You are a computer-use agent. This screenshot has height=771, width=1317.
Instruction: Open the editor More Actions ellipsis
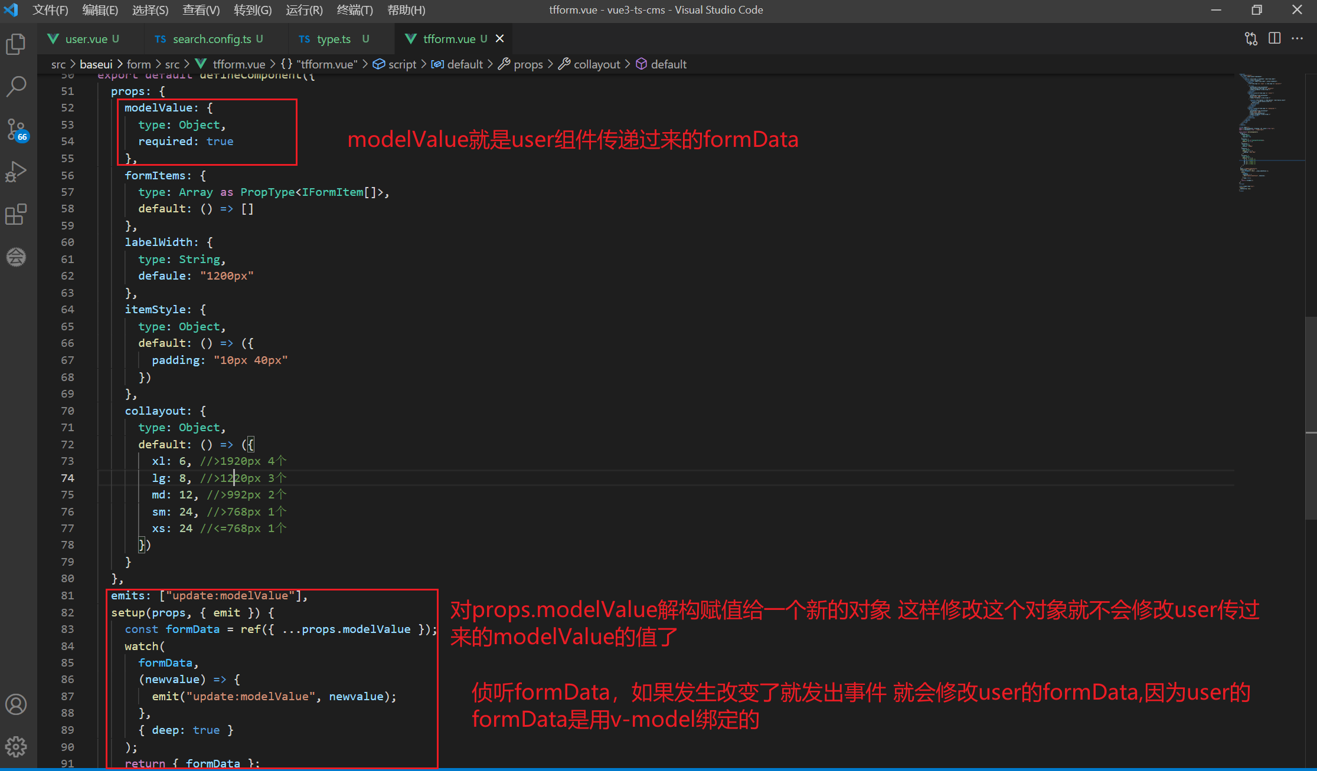1297,39
